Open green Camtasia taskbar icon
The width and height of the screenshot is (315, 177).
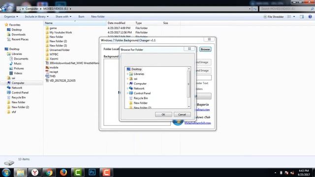(x=78, y=173)
